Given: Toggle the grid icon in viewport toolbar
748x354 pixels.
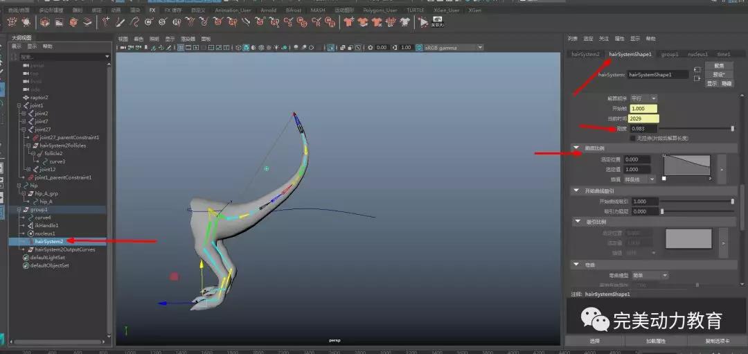Looking at the screenshot, I should click(180, 48).
